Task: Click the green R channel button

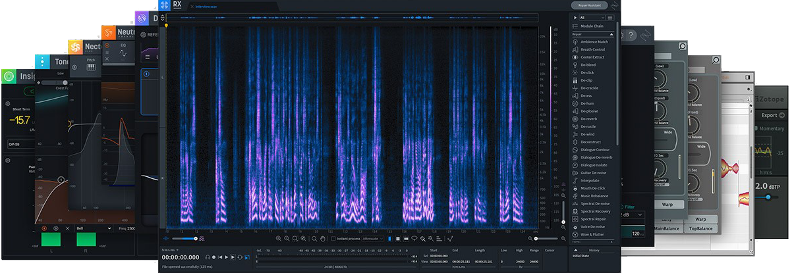Action: 86,239
